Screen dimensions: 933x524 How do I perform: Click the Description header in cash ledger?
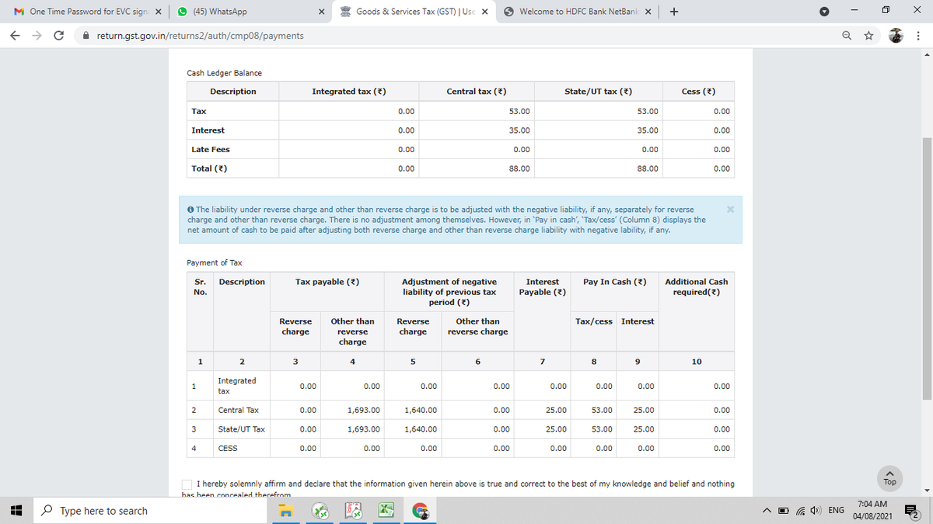(233, 92)
